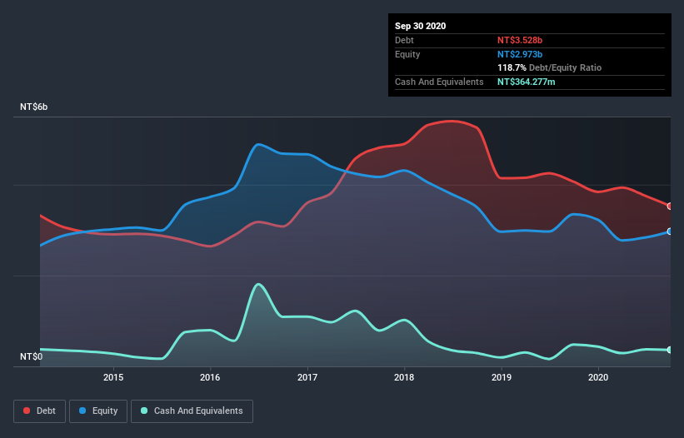The width and height of the screenshot is (684, 438).
Task: Toggle the Equity series legend button
Action: tap(98, 411)
